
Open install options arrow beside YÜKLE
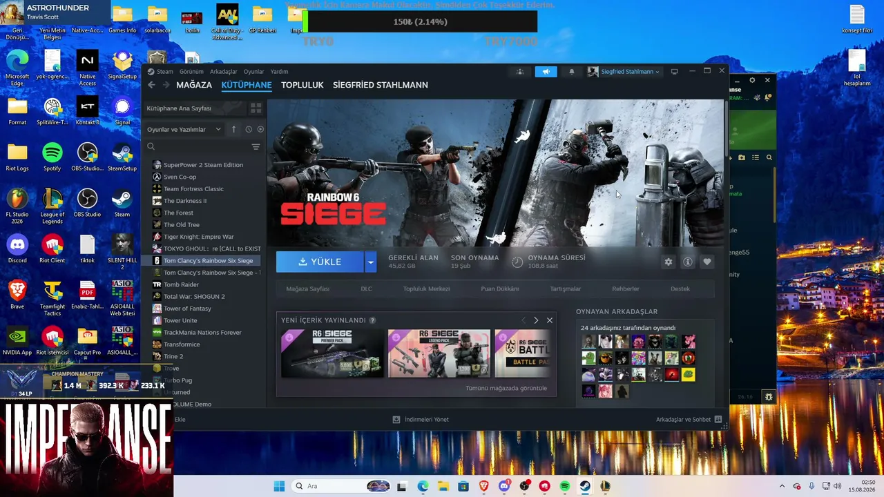click(x=371, y=262)
